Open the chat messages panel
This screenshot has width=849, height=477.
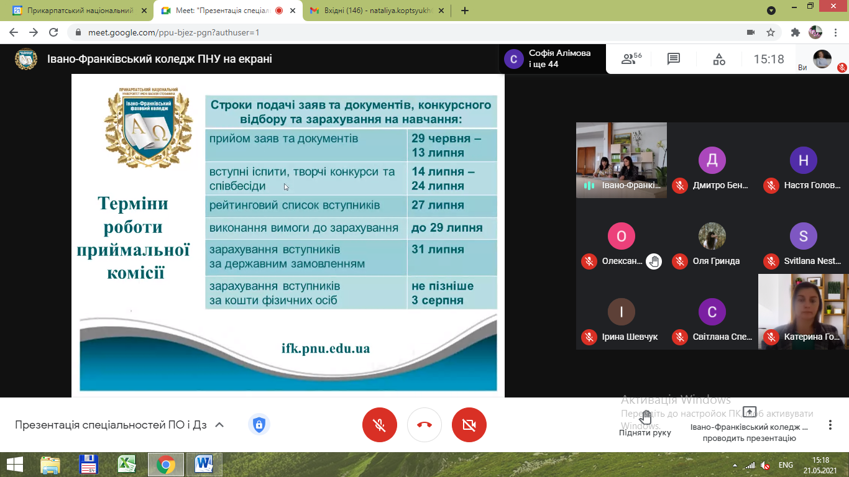pyautogui.click(x=673, y=59)
